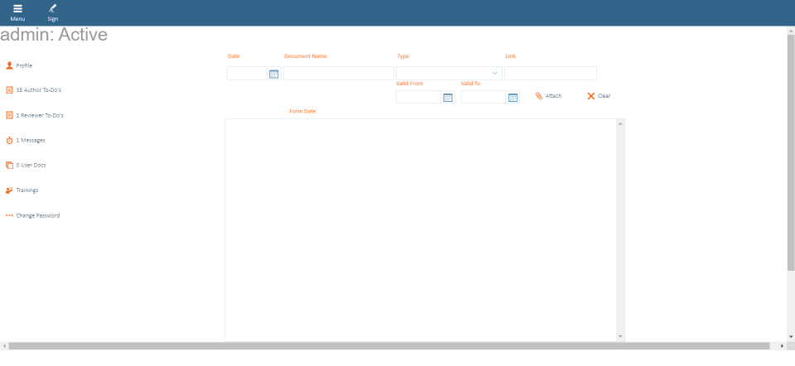Select the Profile person icon
This screenshot has width=795, height=366.
point(10,65)
